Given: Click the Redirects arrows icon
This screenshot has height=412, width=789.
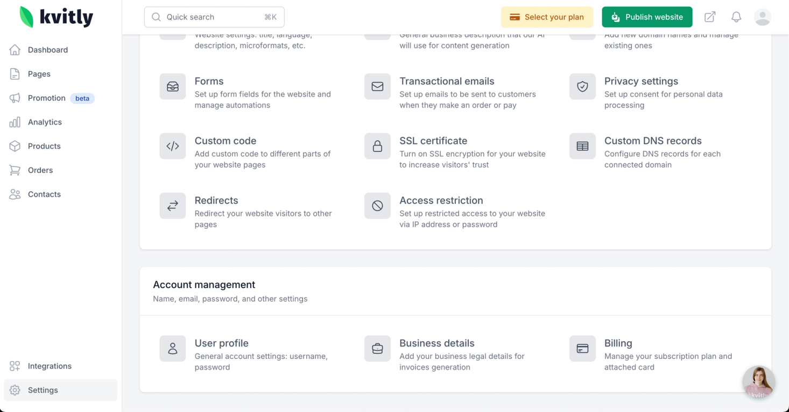Looking at the screenshot, I should (x=173, y=206).
